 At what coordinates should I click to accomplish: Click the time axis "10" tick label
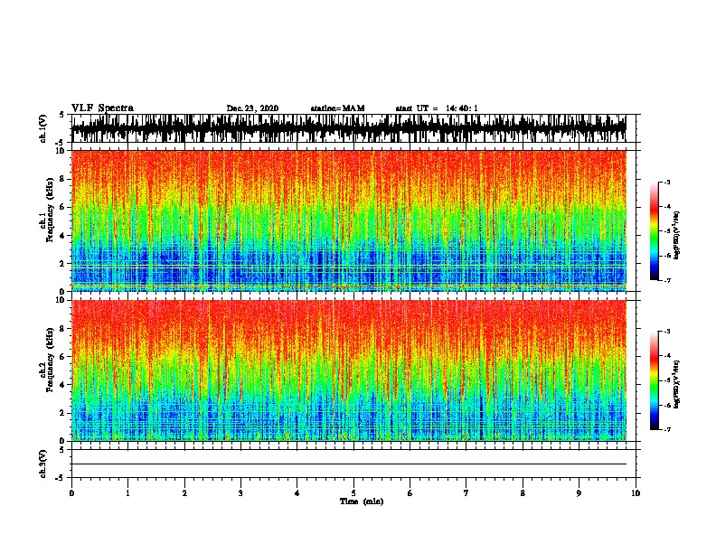636,493
